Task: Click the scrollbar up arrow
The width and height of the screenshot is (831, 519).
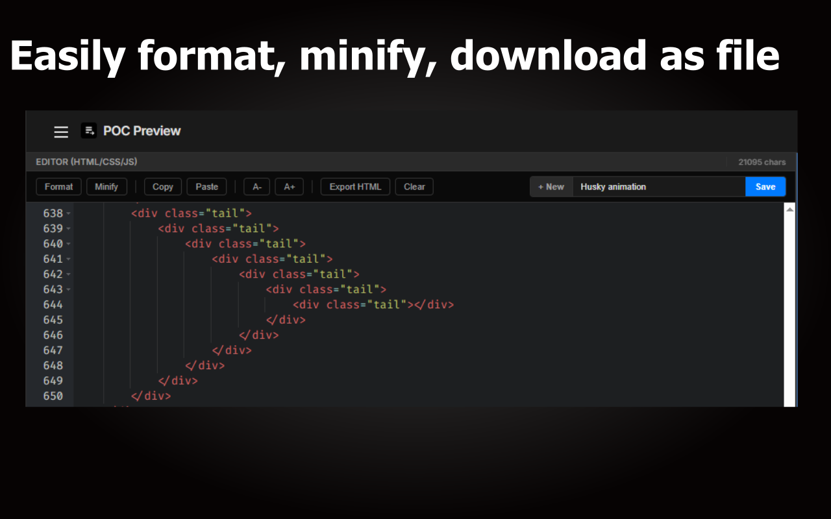Action: [x=789, y=209]
